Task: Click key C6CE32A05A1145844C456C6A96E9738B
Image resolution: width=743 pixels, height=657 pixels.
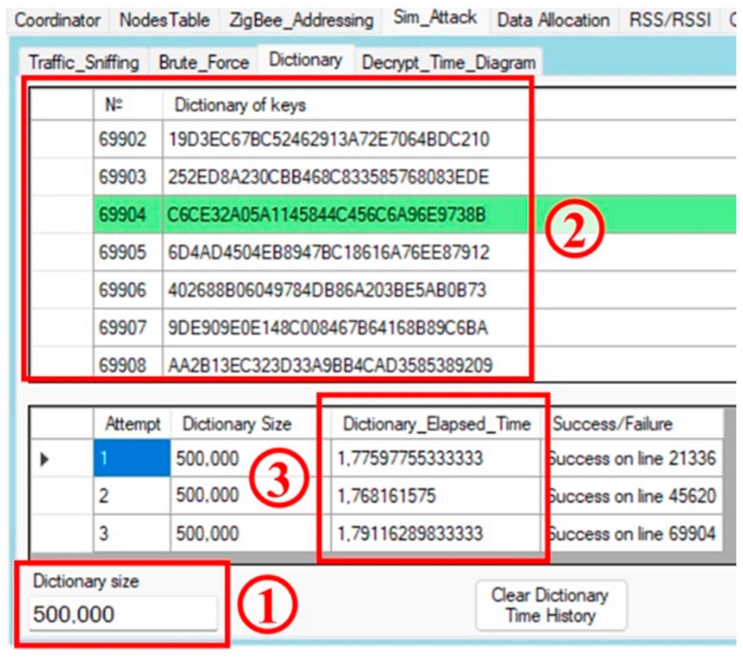Action: pos(327,215)
